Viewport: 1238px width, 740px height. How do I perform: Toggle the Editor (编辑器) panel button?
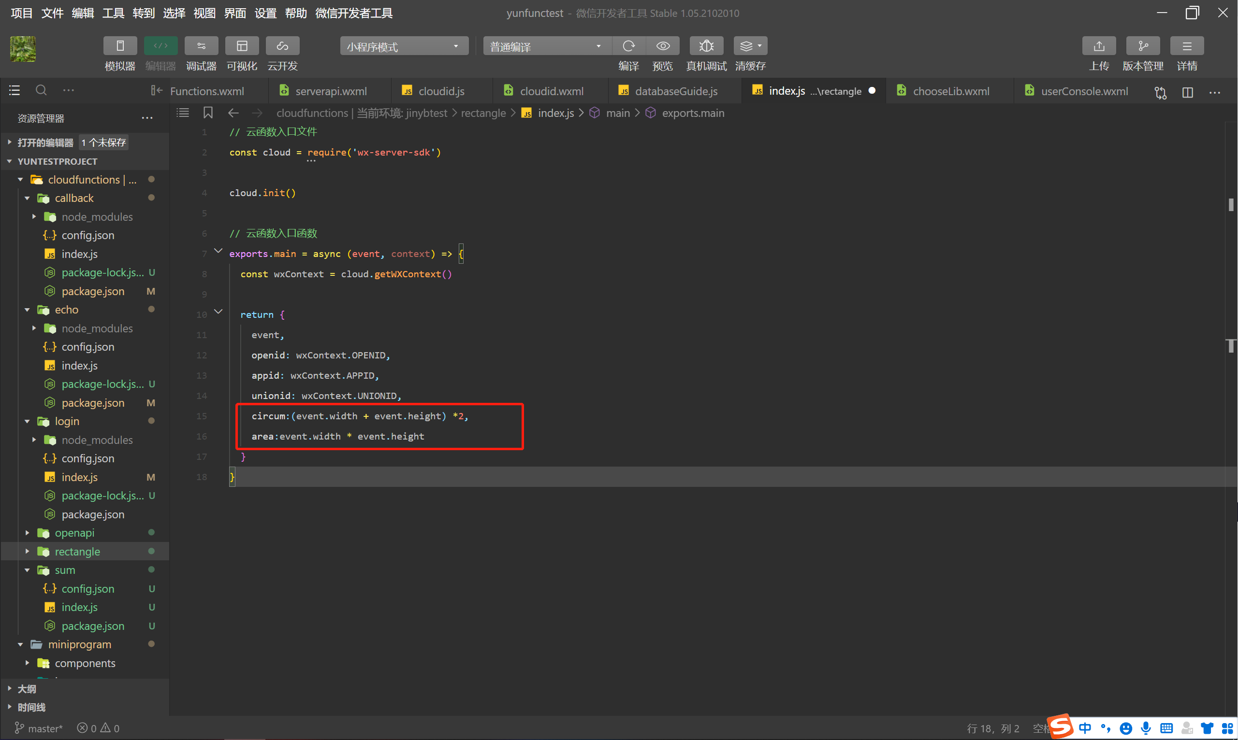(160, 46)
